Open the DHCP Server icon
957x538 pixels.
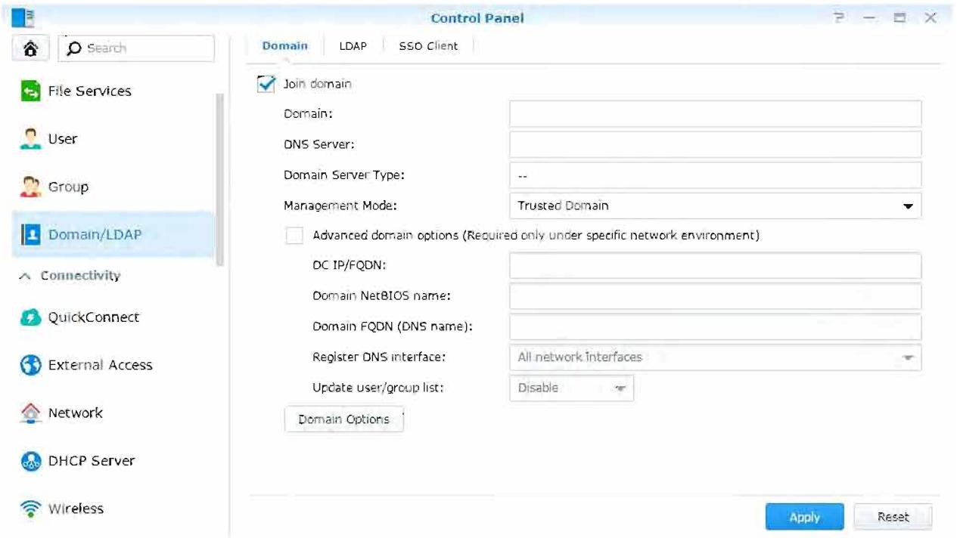coord(30,461)
